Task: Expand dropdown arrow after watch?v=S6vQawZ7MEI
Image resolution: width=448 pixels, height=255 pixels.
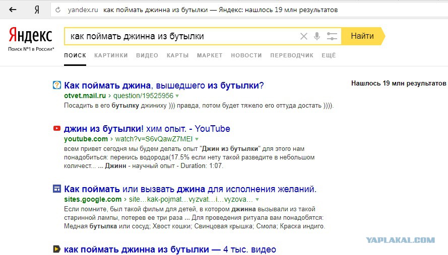Action: click(x=197, y=139)
